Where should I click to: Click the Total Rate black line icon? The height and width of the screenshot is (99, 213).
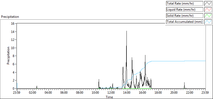(x=208, y=3)
